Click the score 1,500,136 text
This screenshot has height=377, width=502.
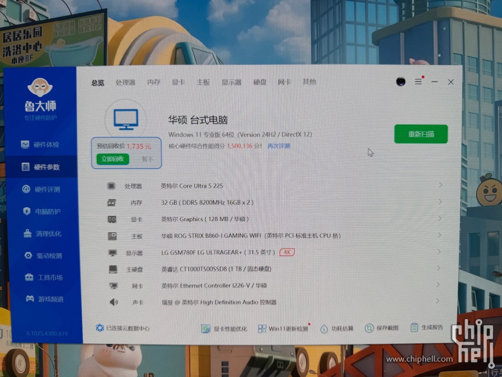coord(240,146)
